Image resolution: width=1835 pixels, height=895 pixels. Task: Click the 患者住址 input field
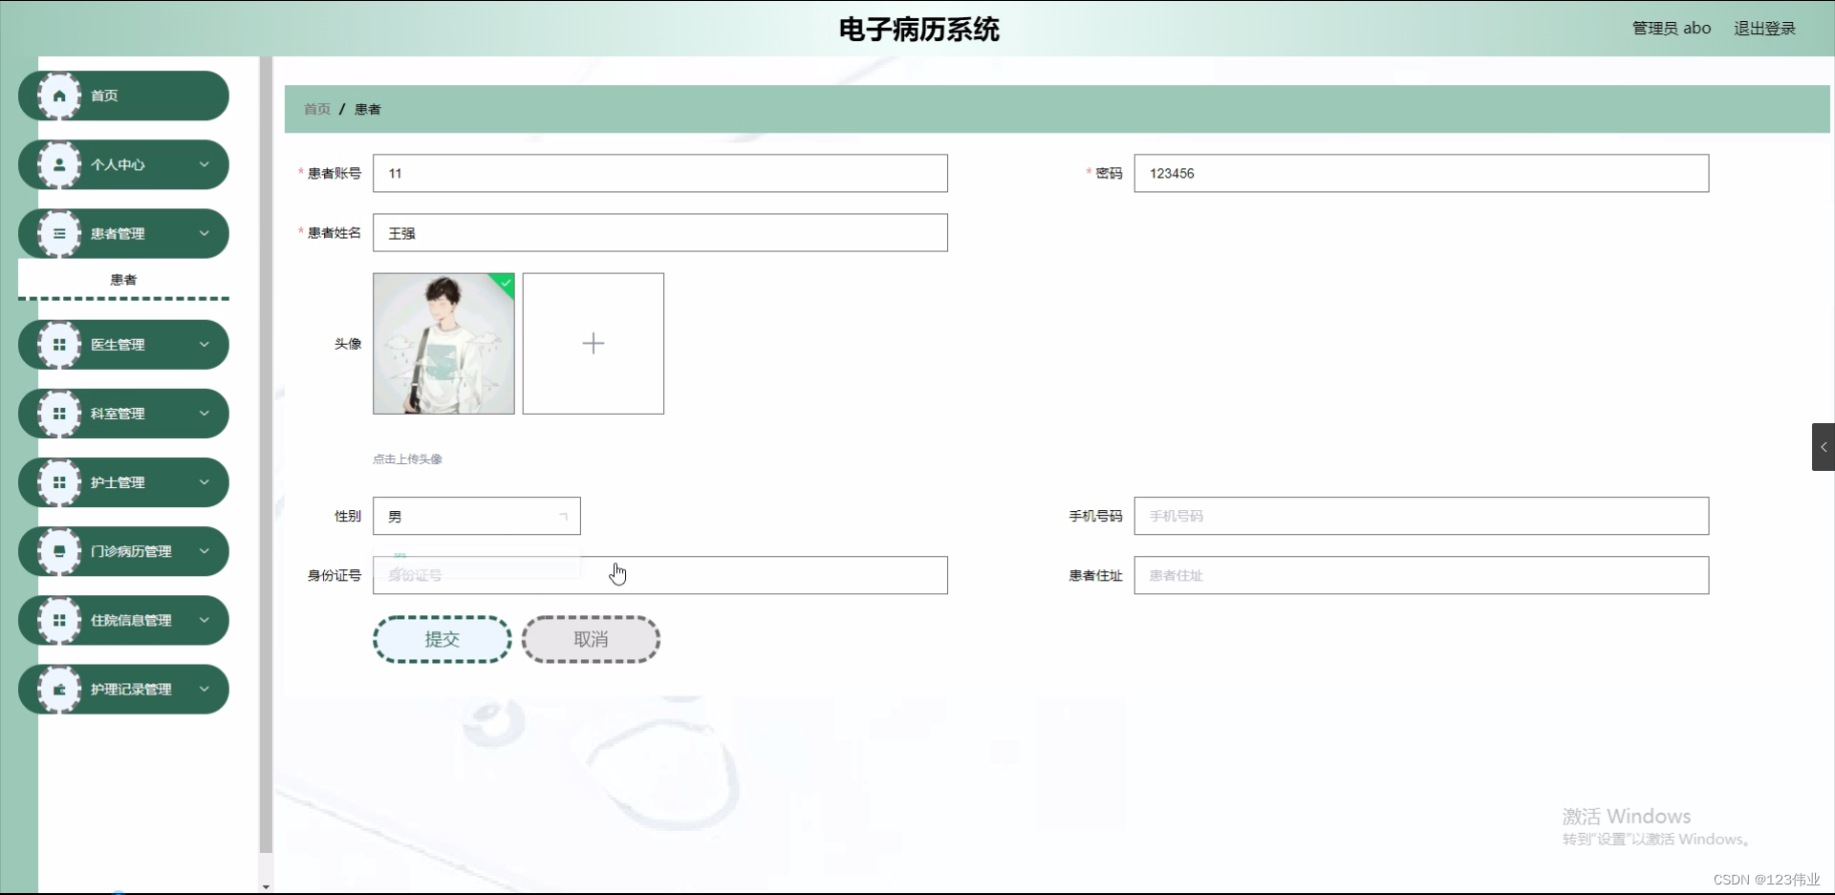[1421, 575]
